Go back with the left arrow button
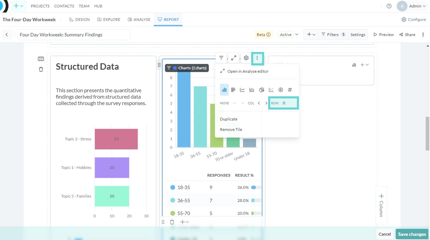The image size is (430, 240). pos(7,35)
